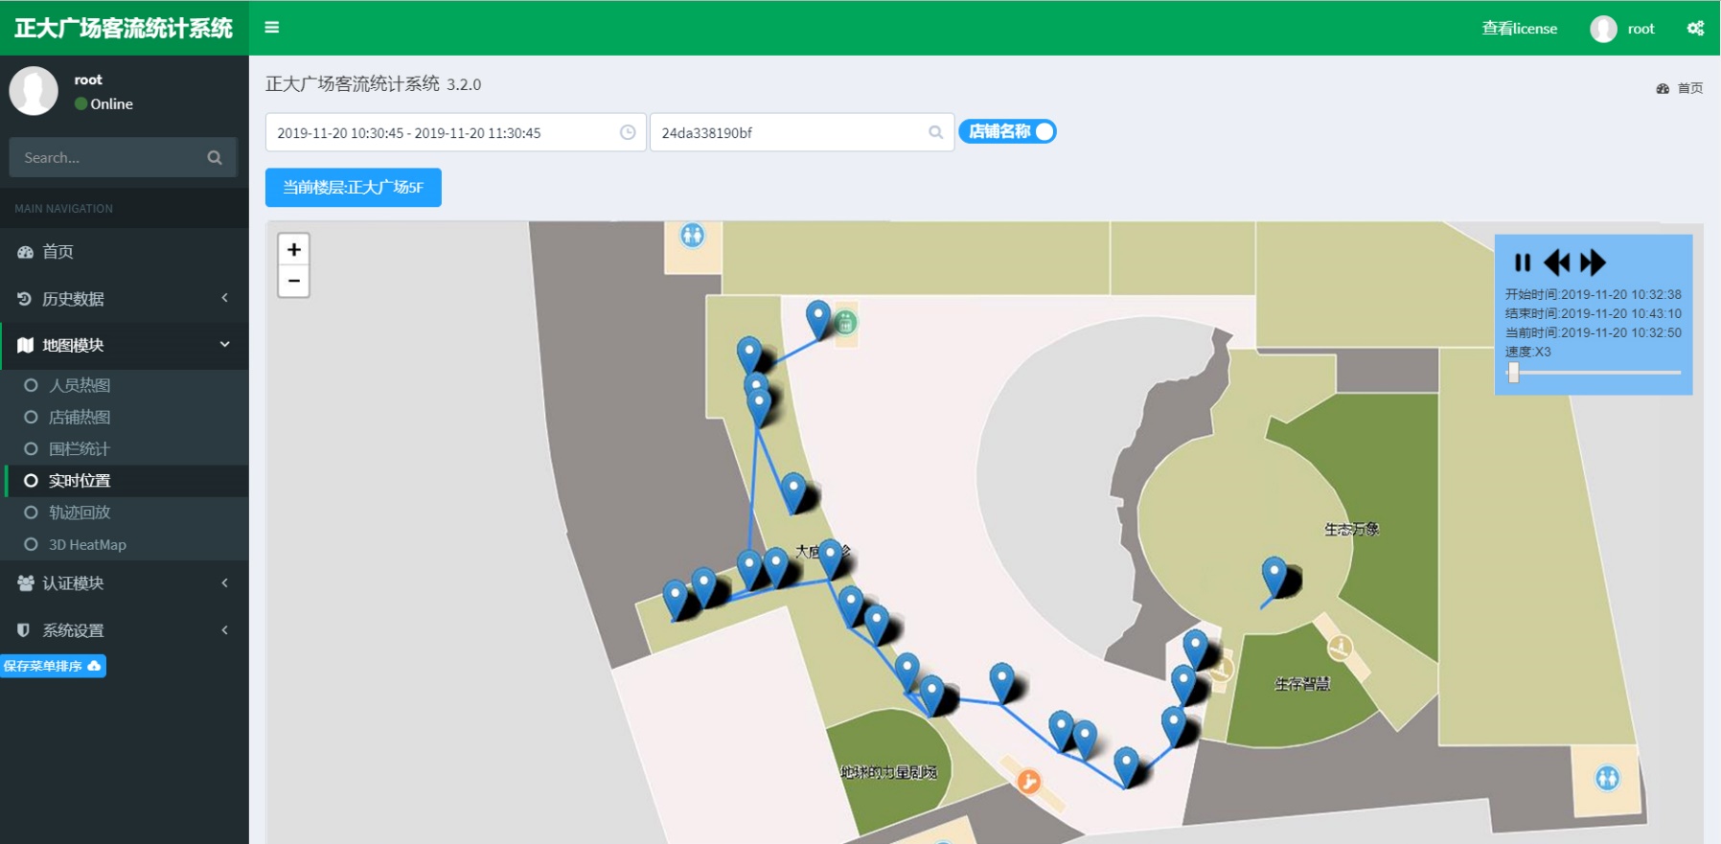The image size is (1721, 844).
Task: Open 首页 in the sidebar navigation
Action: 125,252
